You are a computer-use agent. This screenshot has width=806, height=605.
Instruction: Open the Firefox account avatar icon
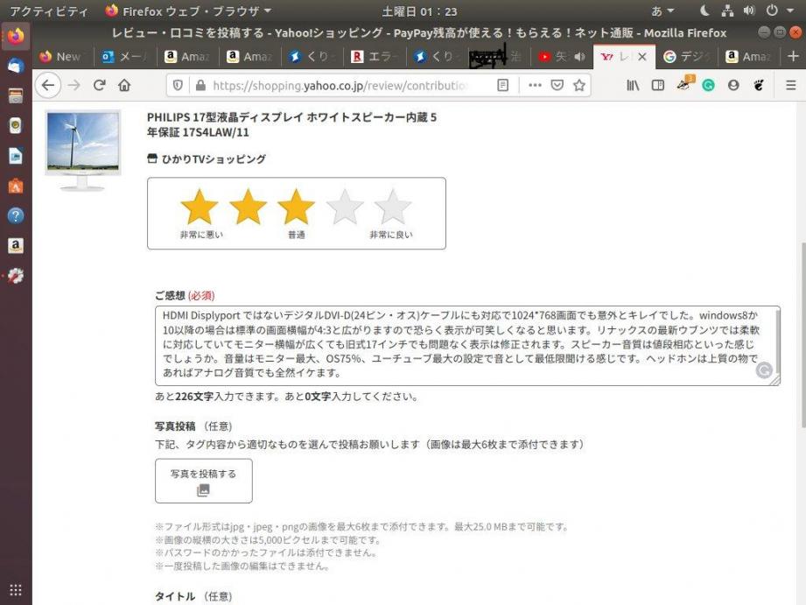(733, 86)
